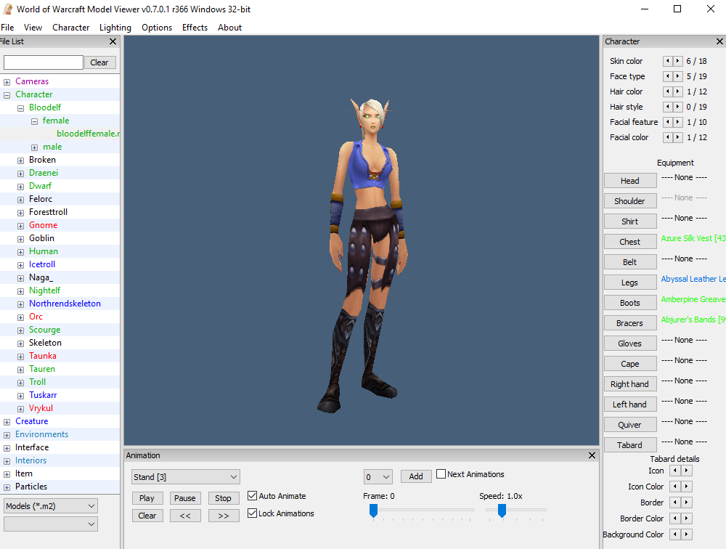The height and width of the screenshot is (549, 726).
Task: Click the Right hand equipment button
Action: pos(630,384)
